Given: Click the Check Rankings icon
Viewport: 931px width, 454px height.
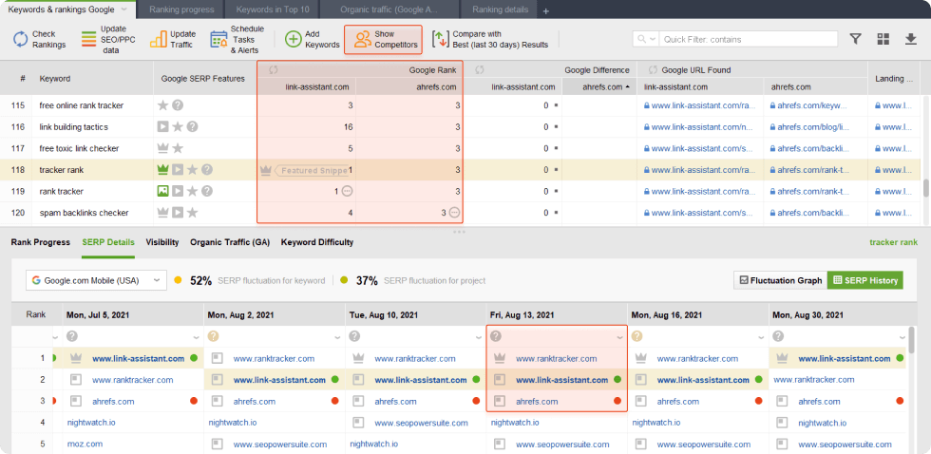Looking at the screenshot, I should coord(21,39).
